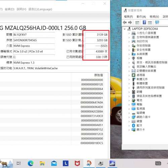The height and width of the screenshot is (168, 168).
Task: Click the LAPTOP-3DF5COK4 computer name
Action: click(x=145, y=29)
